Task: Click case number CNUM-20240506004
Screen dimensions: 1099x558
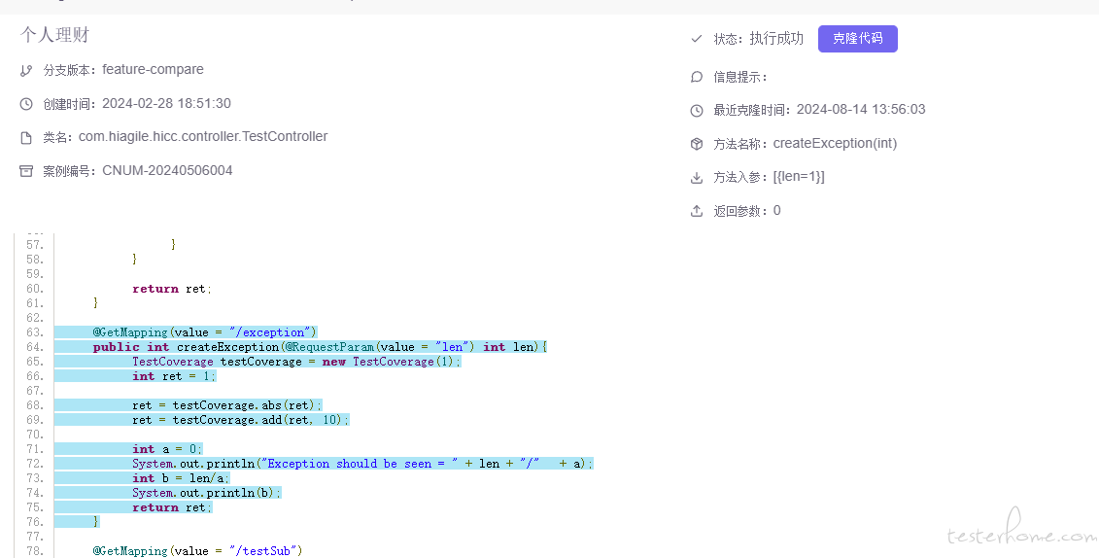Action: (x=167, y=170)
